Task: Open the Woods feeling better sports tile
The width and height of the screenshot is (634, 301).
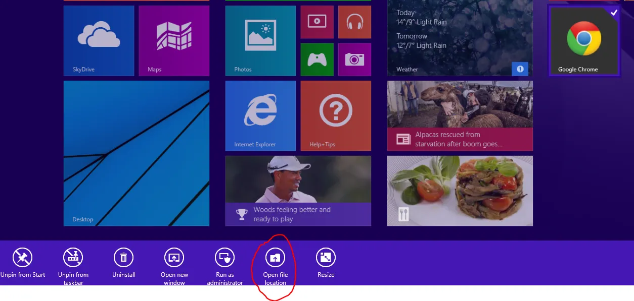Action: click(298, 191)
